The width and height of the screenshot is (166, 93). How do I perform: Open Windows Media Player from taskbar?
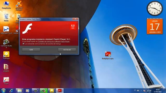(x=27, y=91)
